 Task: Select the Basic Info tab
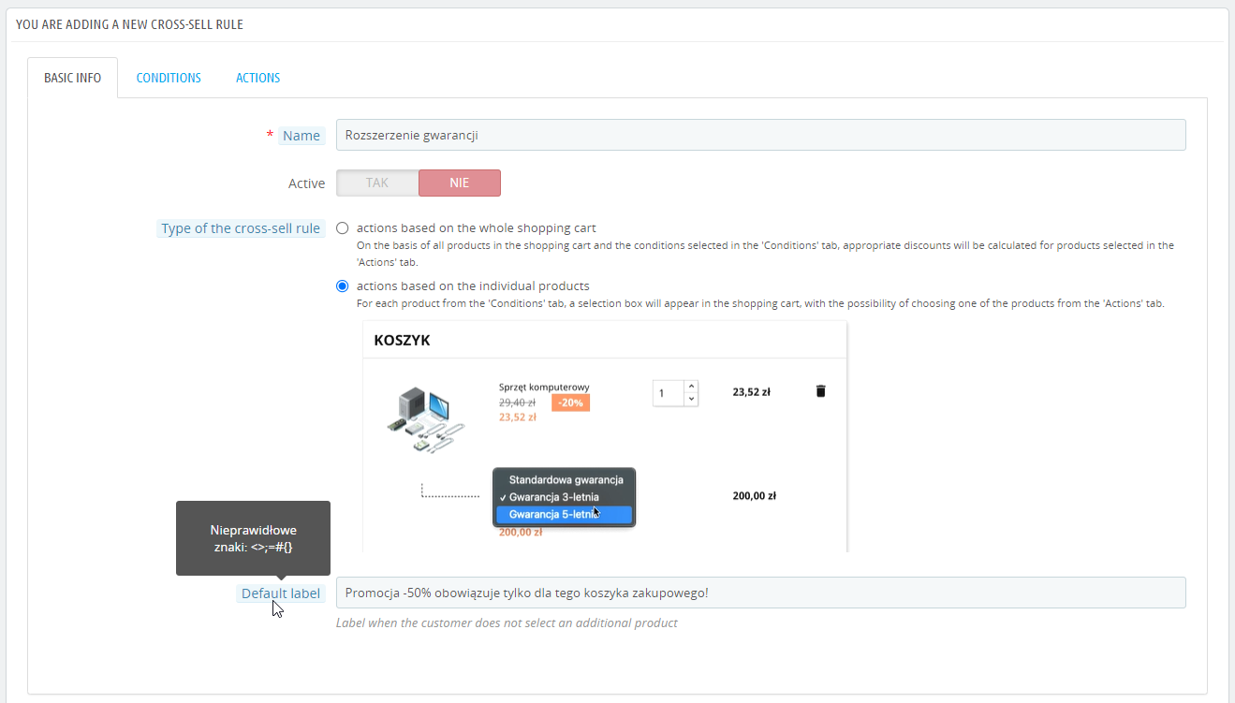(x=72, y=78)
